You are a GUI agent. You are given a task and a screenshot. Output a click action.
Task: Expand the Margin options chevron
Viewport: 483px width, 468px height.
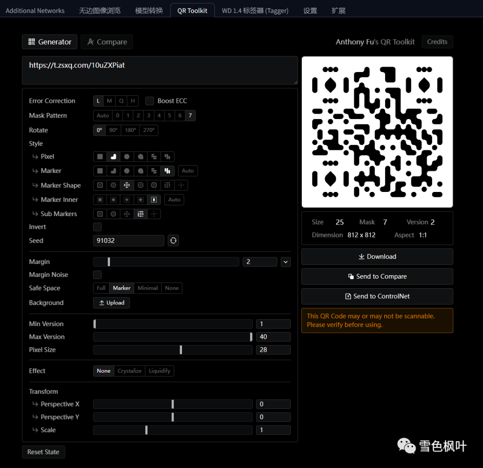click(x=285, y=262)
